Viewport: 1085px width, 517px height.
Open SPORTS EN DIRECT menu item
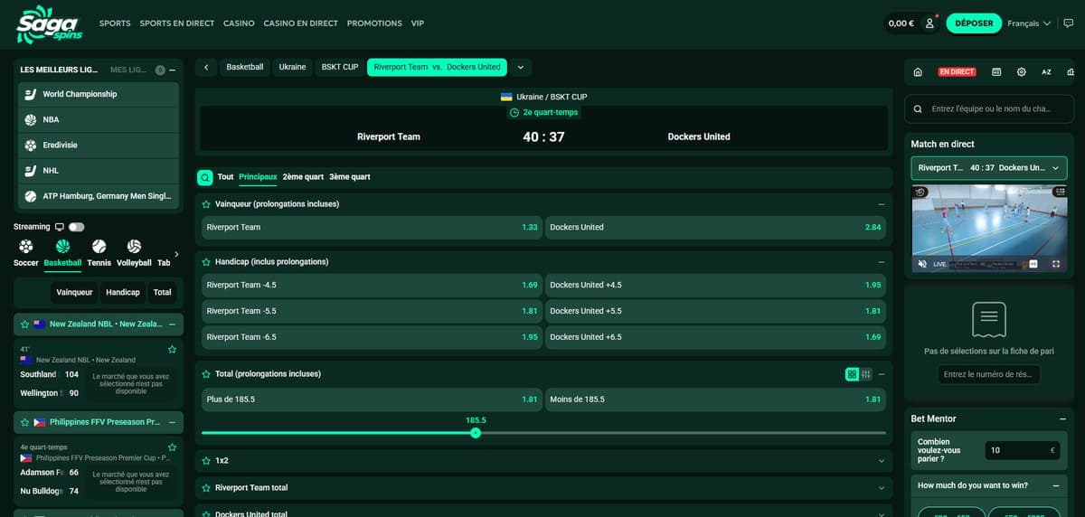pyautogui.click(x=177, y=23)
